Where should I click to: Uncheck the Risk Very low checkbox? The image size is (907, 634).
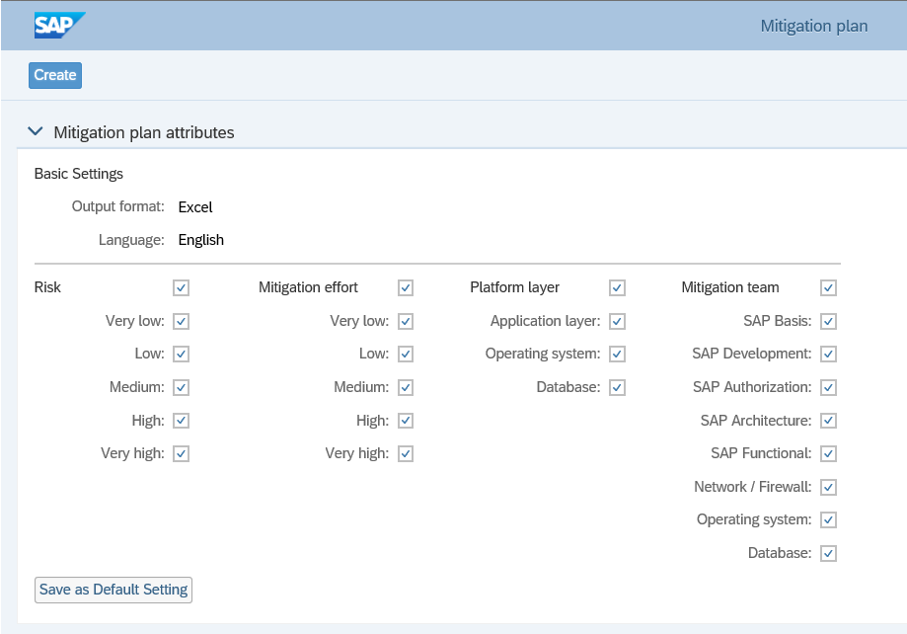click(181, 321)
